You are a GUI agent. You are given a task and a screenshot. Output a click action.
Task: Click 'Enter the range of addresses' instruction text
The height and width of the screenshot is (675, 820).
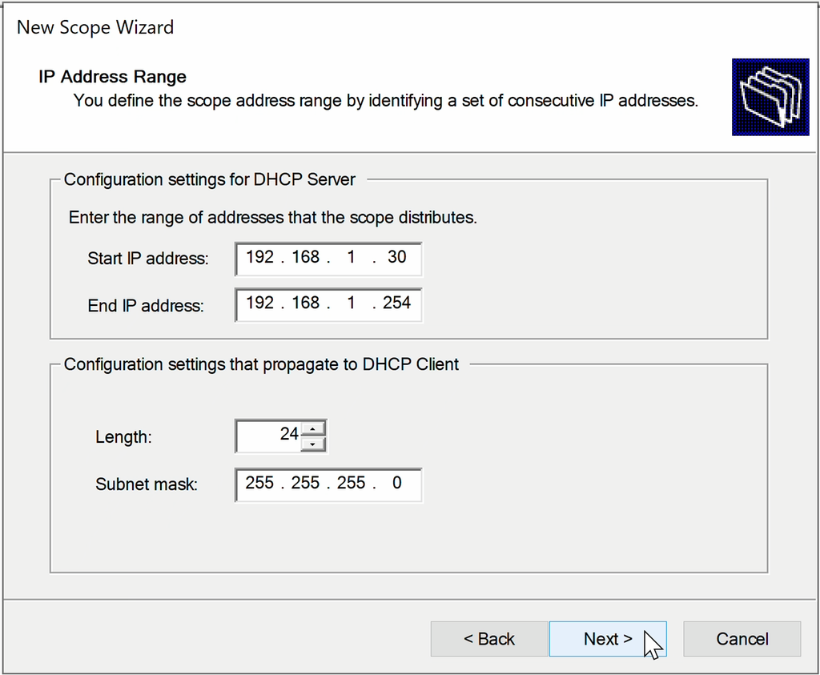pos(272,218)
